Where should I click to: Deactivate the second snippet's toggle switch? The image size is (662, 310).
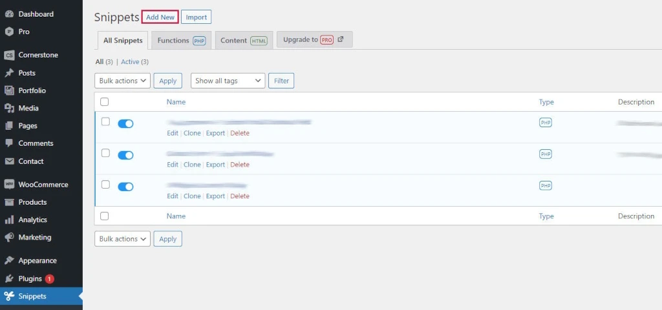125,155
